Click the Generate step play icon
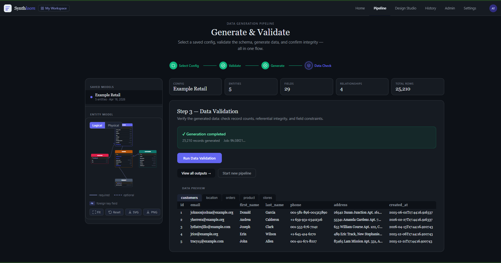Screen dimensions: 501x263 (265, 66)
